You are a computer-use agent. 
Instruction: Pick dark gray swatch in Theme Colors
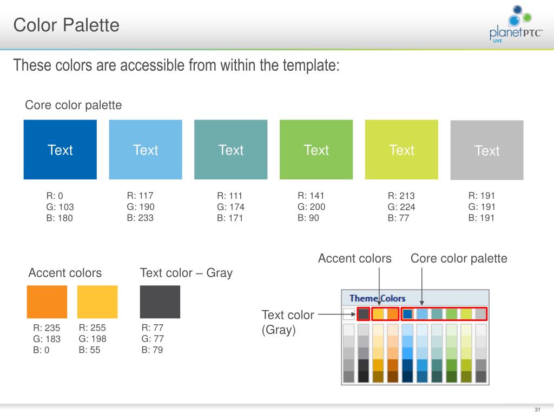point(363,314)
